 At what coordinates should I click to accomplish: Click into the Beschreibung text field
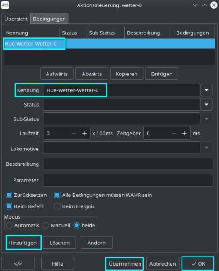(128, 164)
